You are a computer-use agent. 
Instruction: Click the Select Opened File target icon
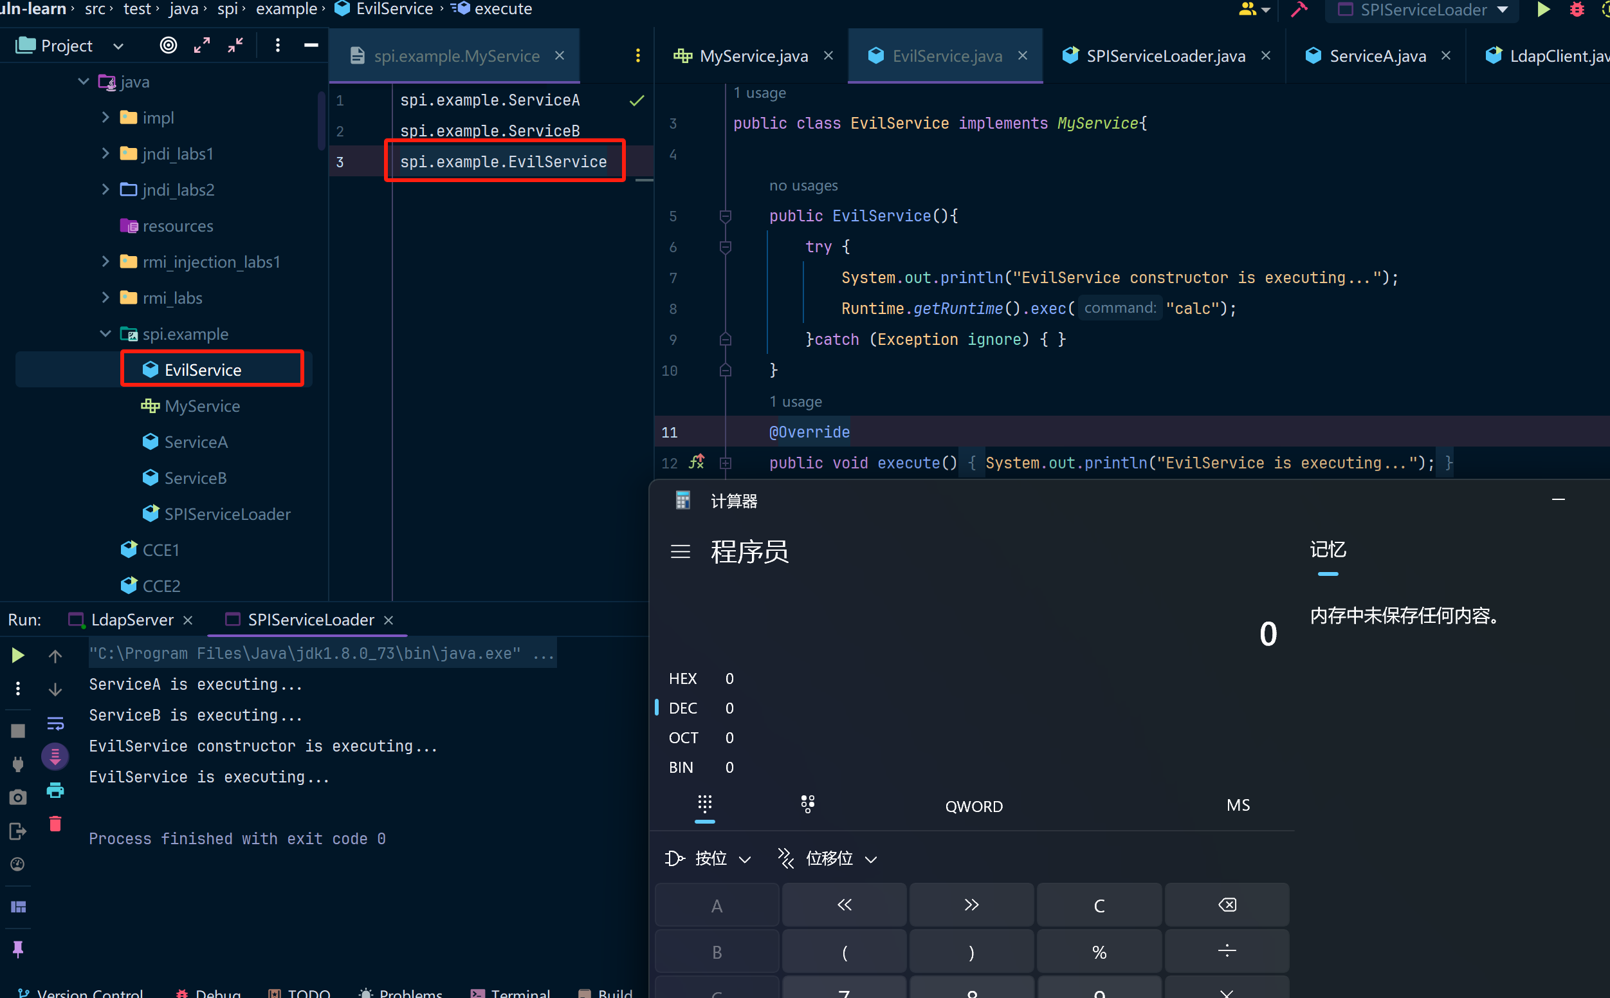click(169, 45)
